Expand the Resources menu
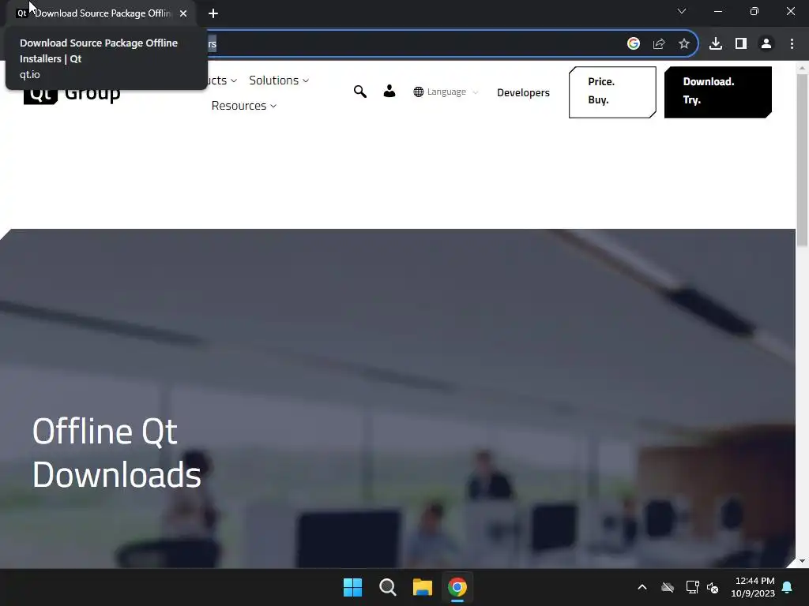 pos(243,106)
